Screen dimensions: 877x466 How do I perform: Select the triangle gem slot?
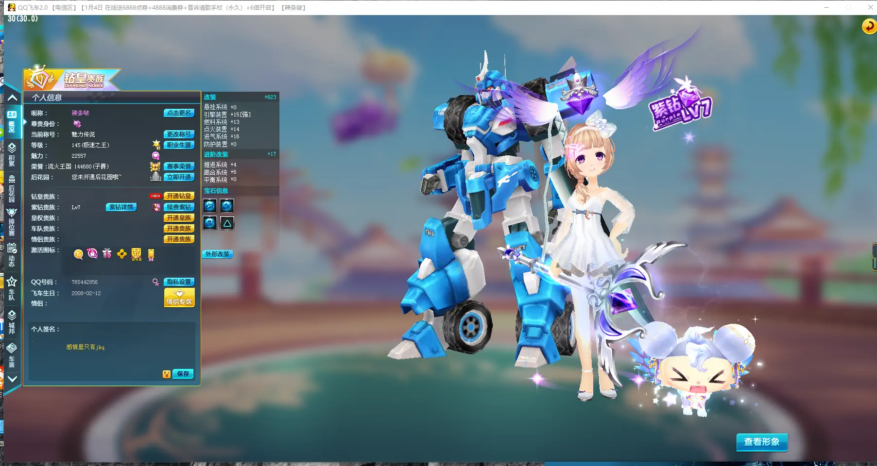(227, 223)
